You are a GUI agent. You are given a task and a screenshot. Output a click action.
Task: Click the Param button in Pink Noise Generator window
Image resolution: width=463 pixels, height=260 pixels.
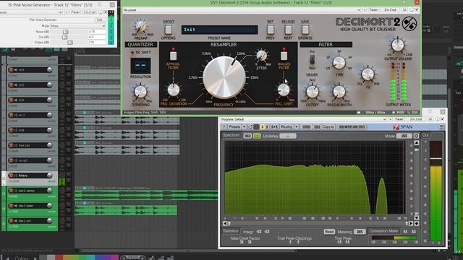click(75, 12)
